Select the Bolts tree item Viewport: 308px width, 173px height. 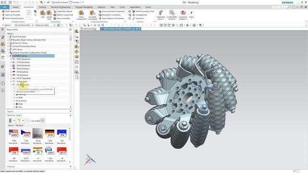pos(21,98)
